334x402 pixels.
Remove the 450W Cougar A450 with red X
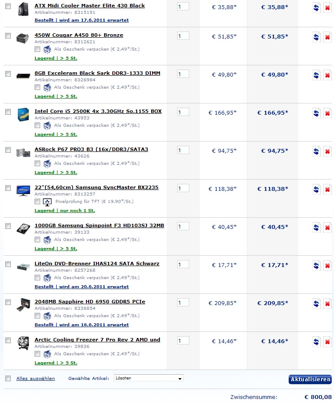pyautogui.click(x=328, y=37)
